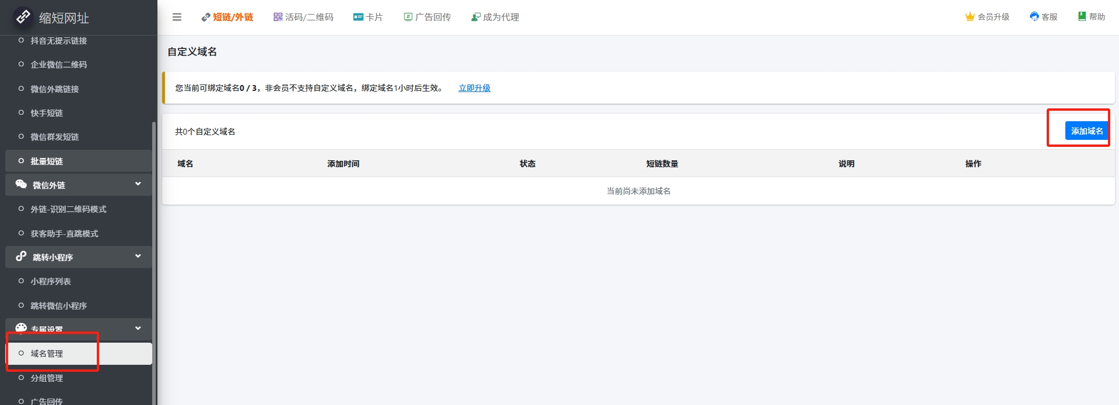This screenshot has width=1119, height=405.
Task: Select 域名管理 in the sidebar
Action: tap(47, 354)
